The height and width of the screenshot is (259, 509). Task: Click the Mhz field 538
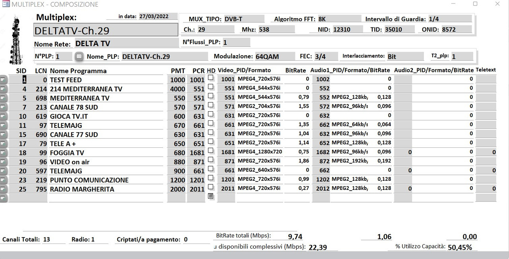[276, 29]
